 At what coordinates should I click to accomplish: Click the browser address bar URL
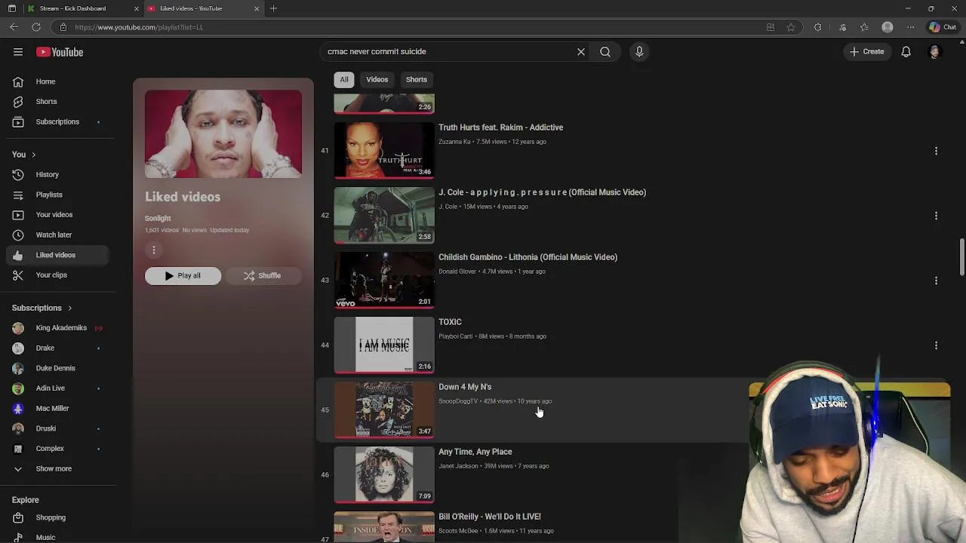[x=139, y=27]
